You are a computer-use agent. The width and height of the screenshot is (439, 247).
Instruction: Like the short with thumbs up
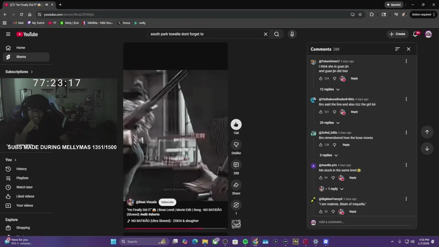[236, 125]
